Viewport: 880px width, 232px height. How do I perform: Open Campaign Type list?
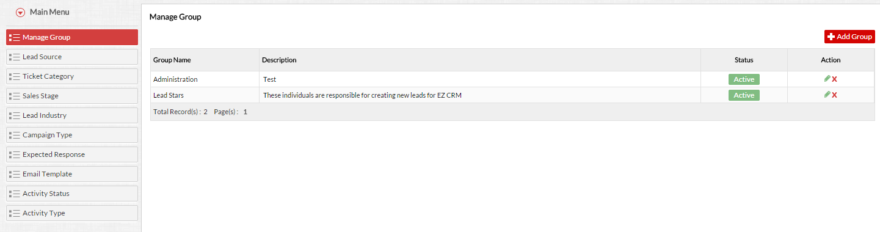tap(72, 135)
